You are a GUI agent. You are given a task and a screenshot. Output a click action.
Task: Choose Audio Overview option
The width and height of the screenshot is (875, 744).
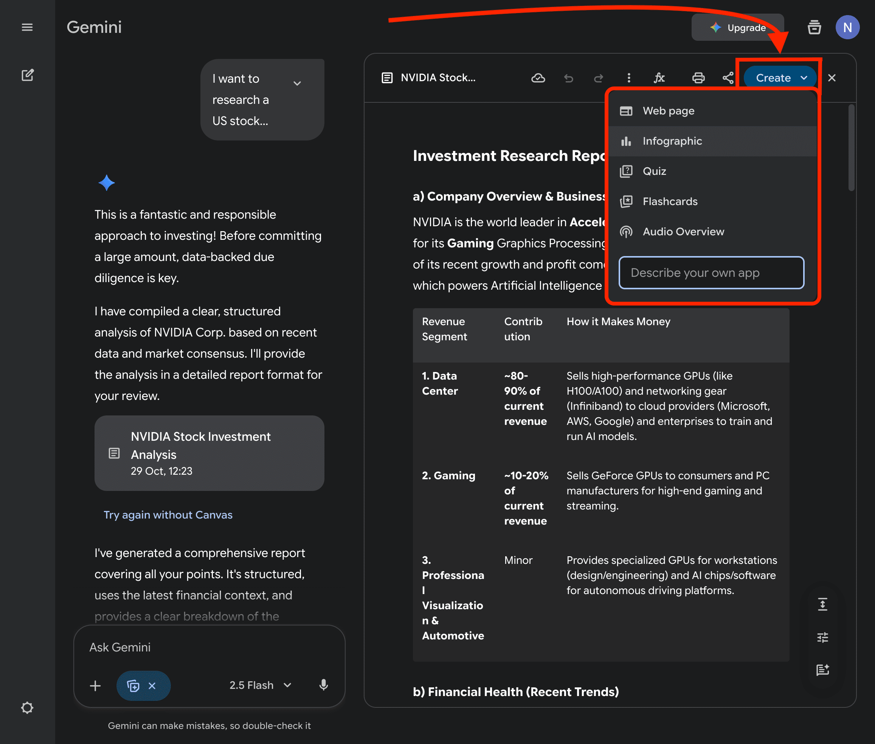[683, 232]
